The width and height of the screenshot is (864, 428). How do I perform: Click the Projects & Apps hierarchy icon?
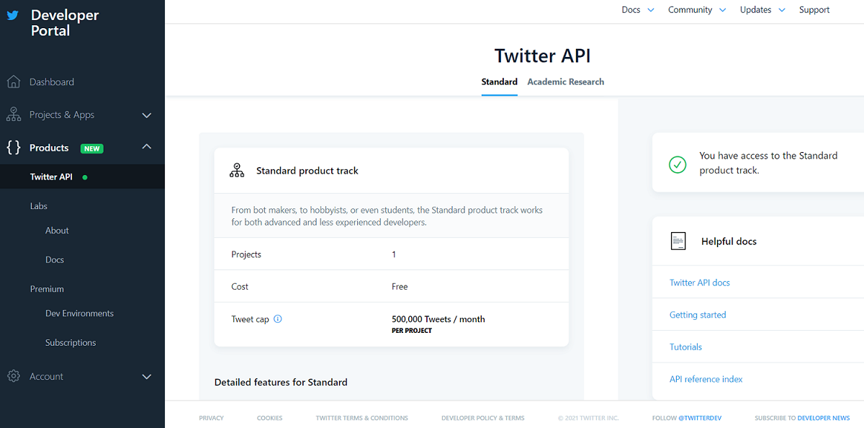tap(13, 115)
